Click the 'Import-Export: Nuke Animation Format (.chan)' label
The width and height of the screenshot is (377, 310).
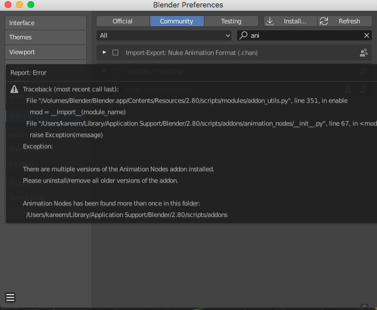[x=191, y=53]
